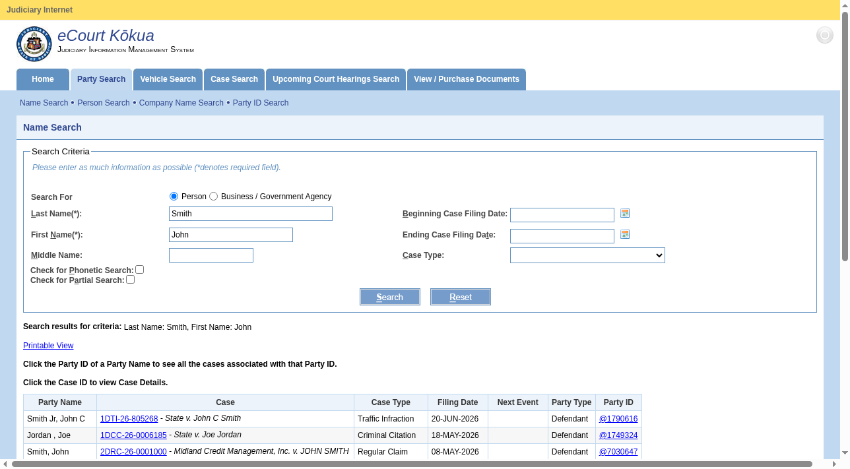Open Party ID @1790616
850x469 pixels.
(x=618, y=419)
